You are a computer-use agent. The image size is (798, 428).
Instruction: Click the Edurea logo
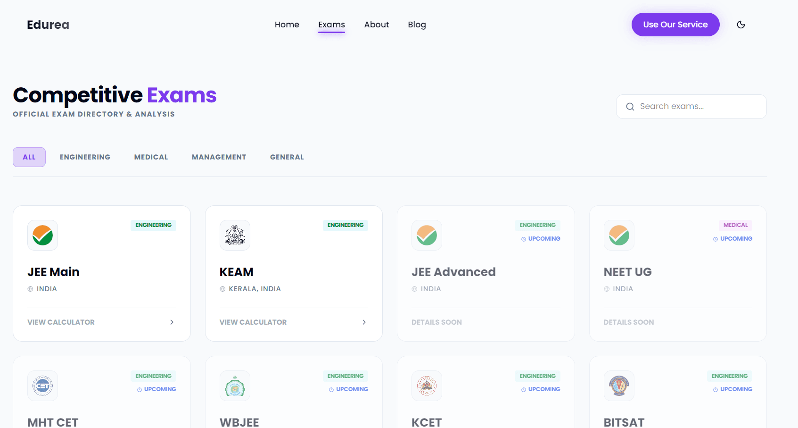click(48, 25)
